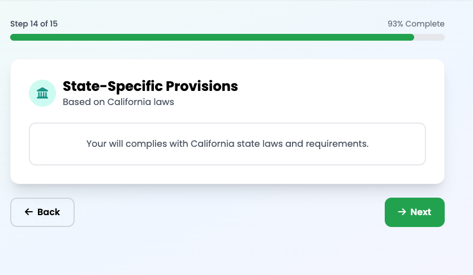The image size is (473, 275).
Task: Click the green filled portion of progress bar
Action: coord(212,37)
